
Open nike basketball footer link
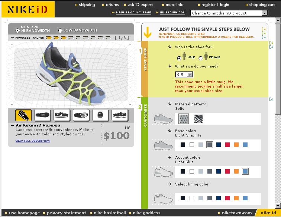point(110,213)
